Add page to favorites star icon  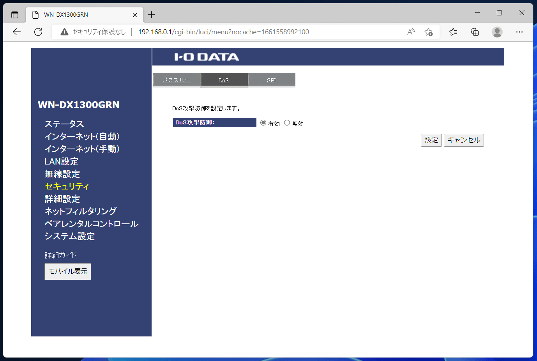(x=429, y=32)
